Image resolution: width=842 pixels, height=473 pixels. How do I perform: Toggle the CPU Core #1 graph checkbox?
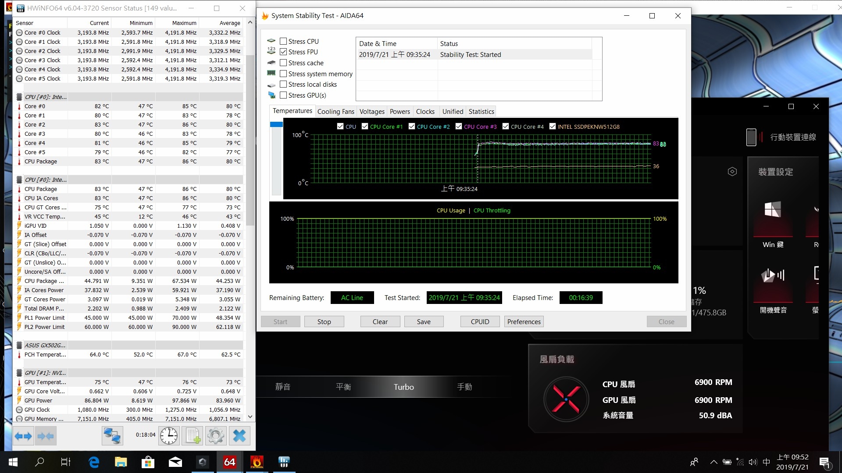tap(365, 126)
